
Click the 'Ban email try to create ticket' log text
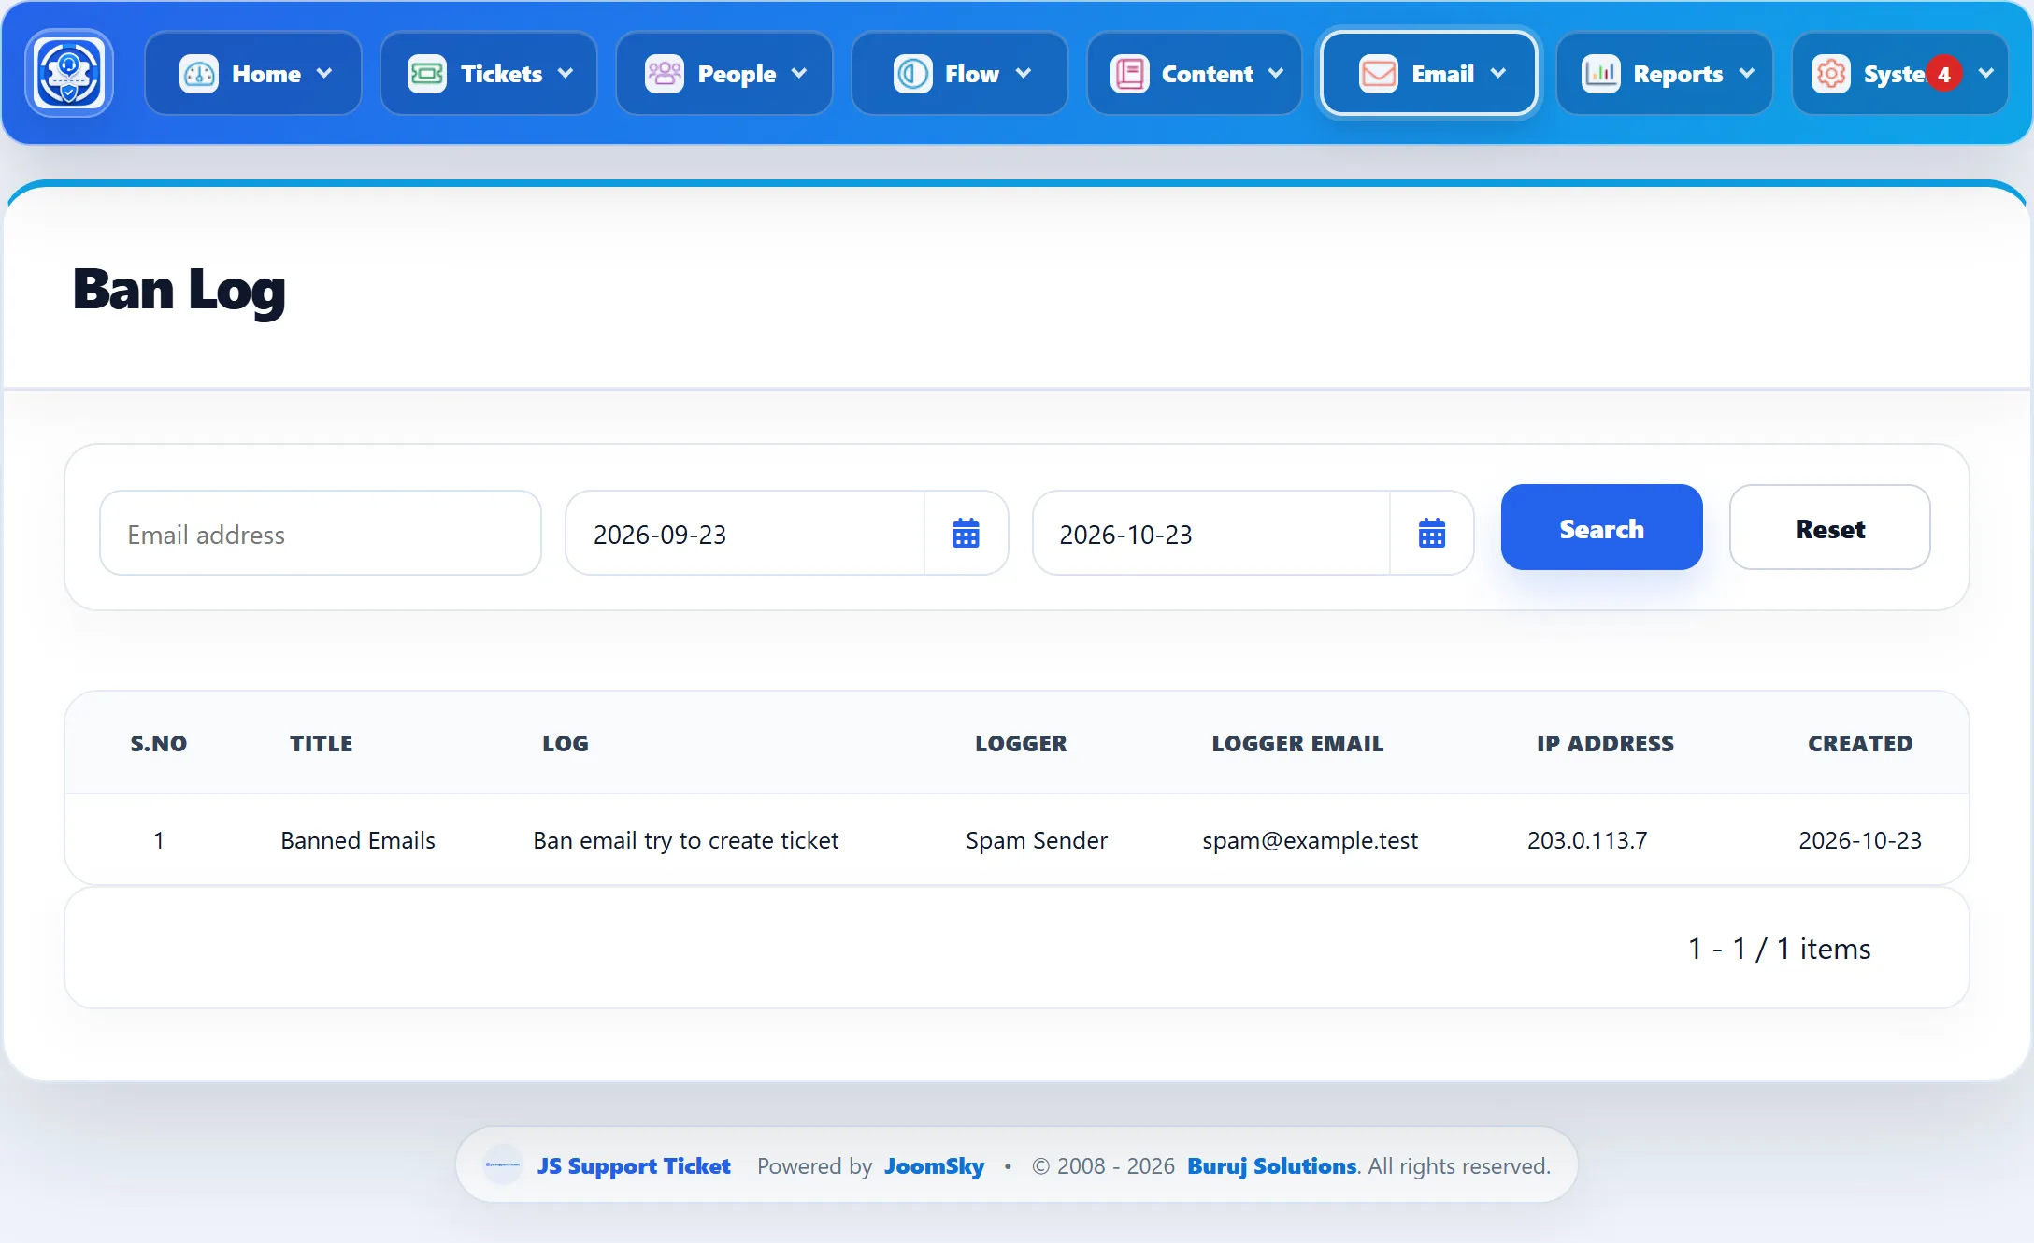[685, 840]
